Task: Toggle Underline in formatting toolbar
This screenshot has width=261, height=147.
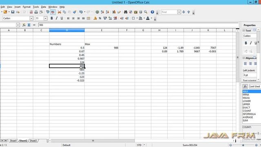Action: (62, 18)
